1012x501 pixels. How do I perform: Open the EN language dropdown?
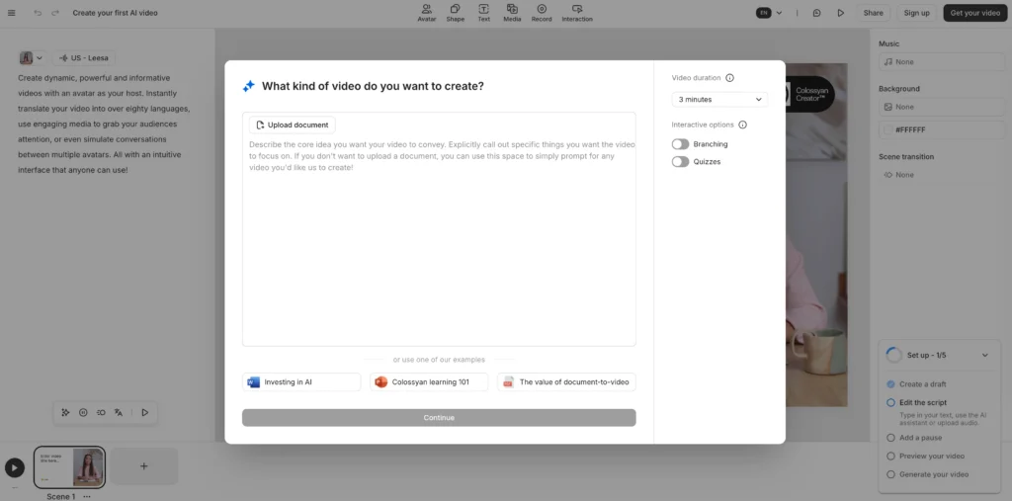coord(769,13)
